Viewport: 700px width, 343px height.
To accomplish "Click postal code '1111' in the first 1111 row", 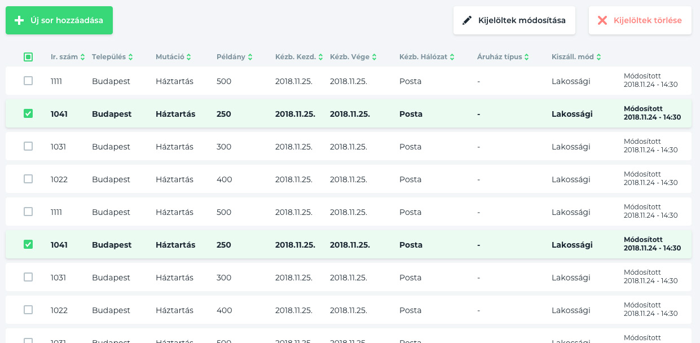I will [x=56, y=81].
